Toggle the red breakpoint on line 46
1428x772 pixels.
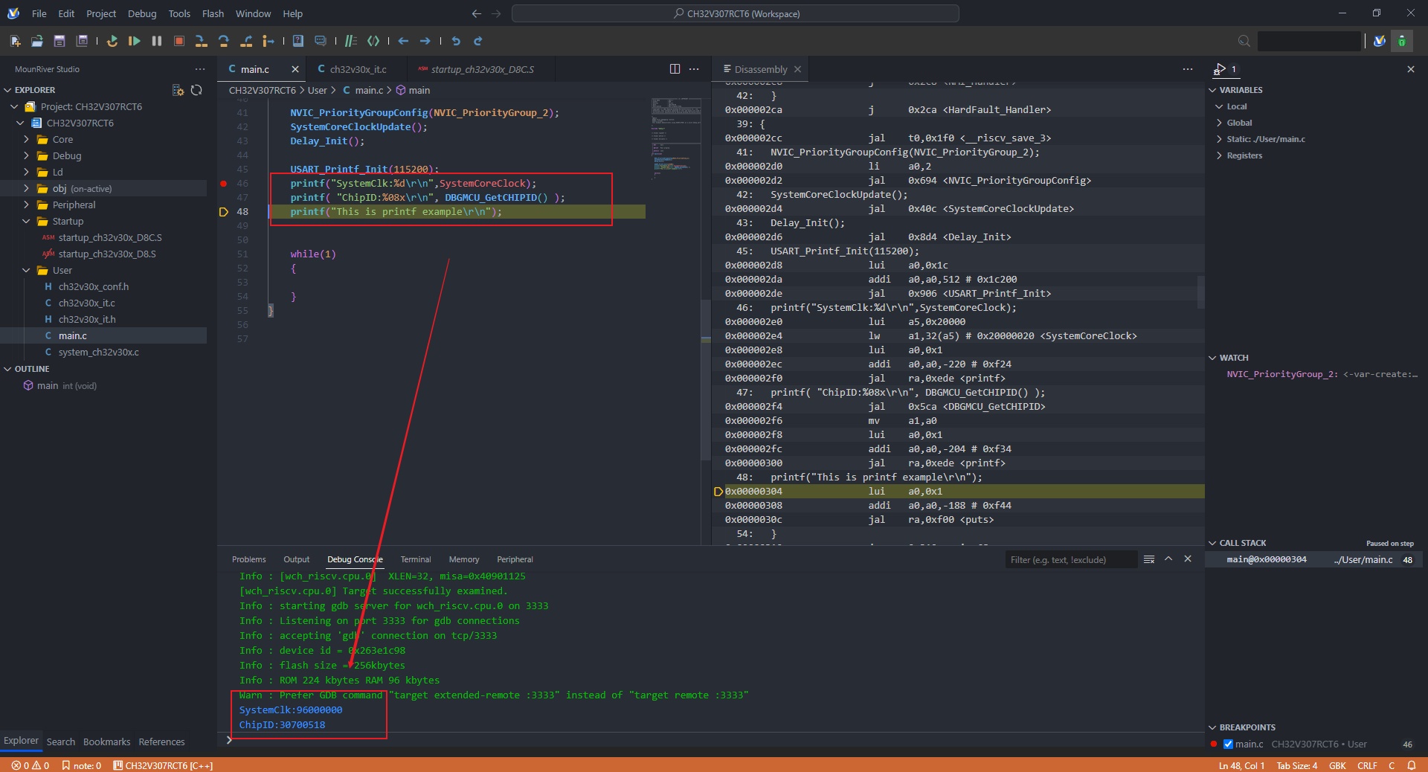coord(222,183)
